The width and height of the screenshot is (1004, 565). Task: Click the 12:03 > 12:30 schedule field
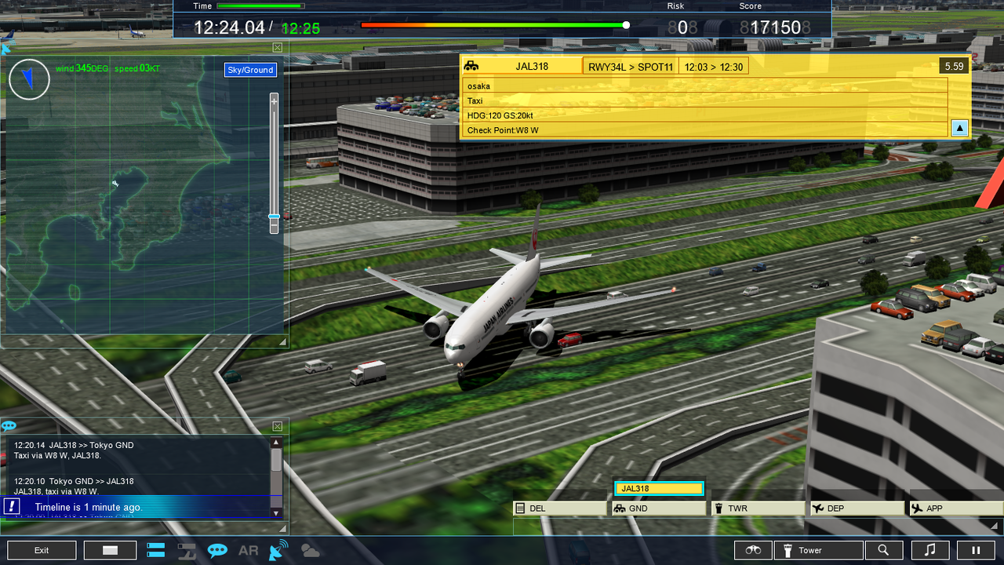pyautogui.click(x=713, y=67)
